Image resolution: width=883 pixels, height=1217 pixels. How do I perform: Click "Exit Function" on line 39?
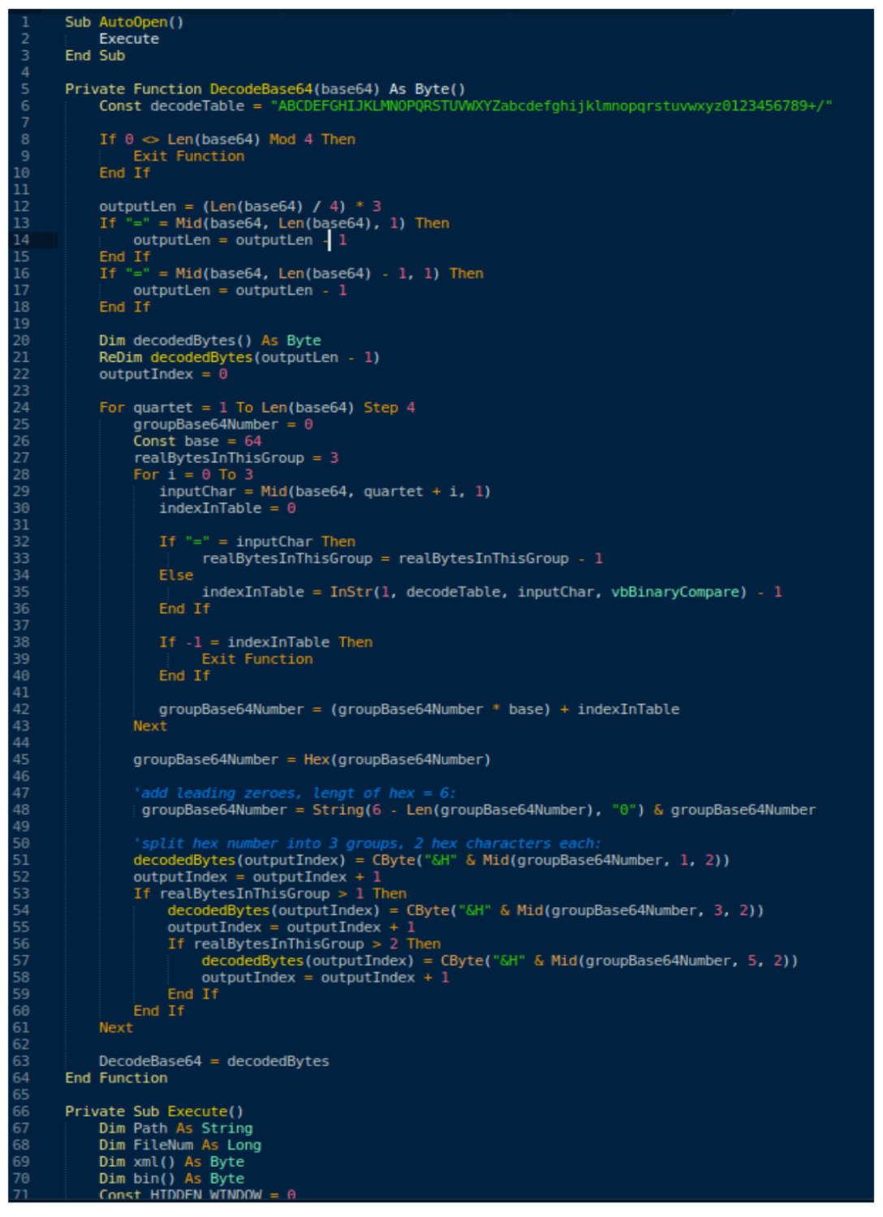tap(257, 659)
